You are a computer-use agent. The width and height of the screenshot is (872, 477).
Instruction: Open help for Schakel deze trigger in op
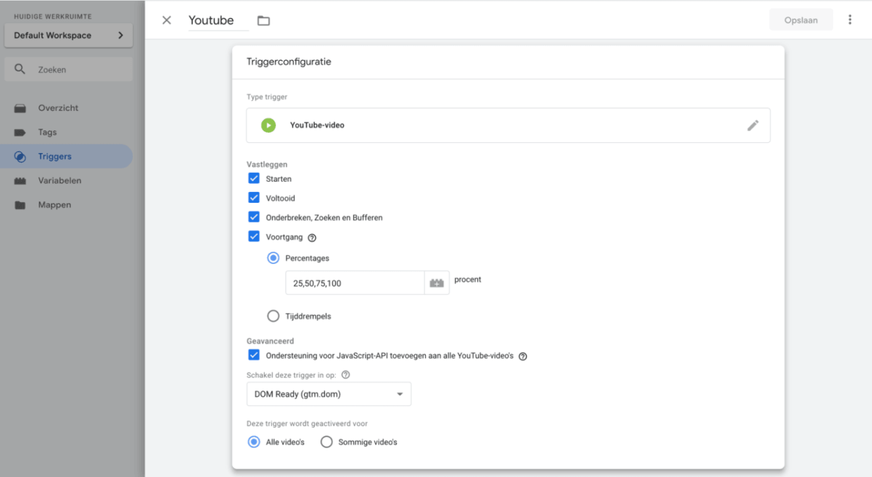(345, 374)
